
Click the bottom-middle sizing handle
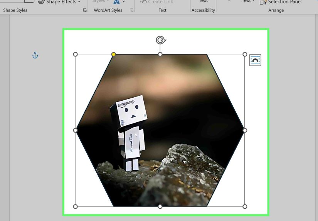[x=160, y=206]
